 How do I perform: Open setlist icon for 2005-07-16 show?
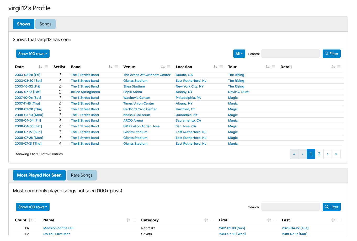pos(60,92)
